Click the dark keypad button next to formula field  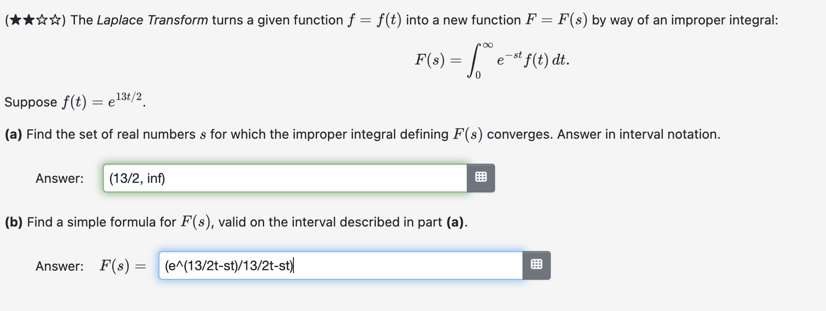click(x=536, y=265)
